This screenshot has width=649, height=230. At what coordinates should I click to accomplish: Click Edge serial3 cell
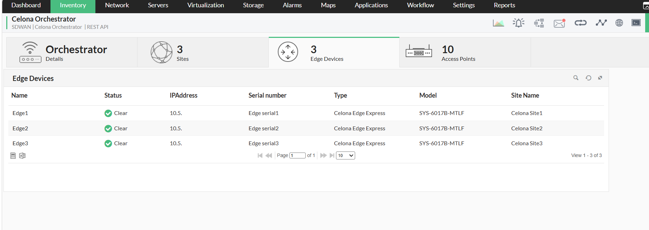tap(264, 143)
